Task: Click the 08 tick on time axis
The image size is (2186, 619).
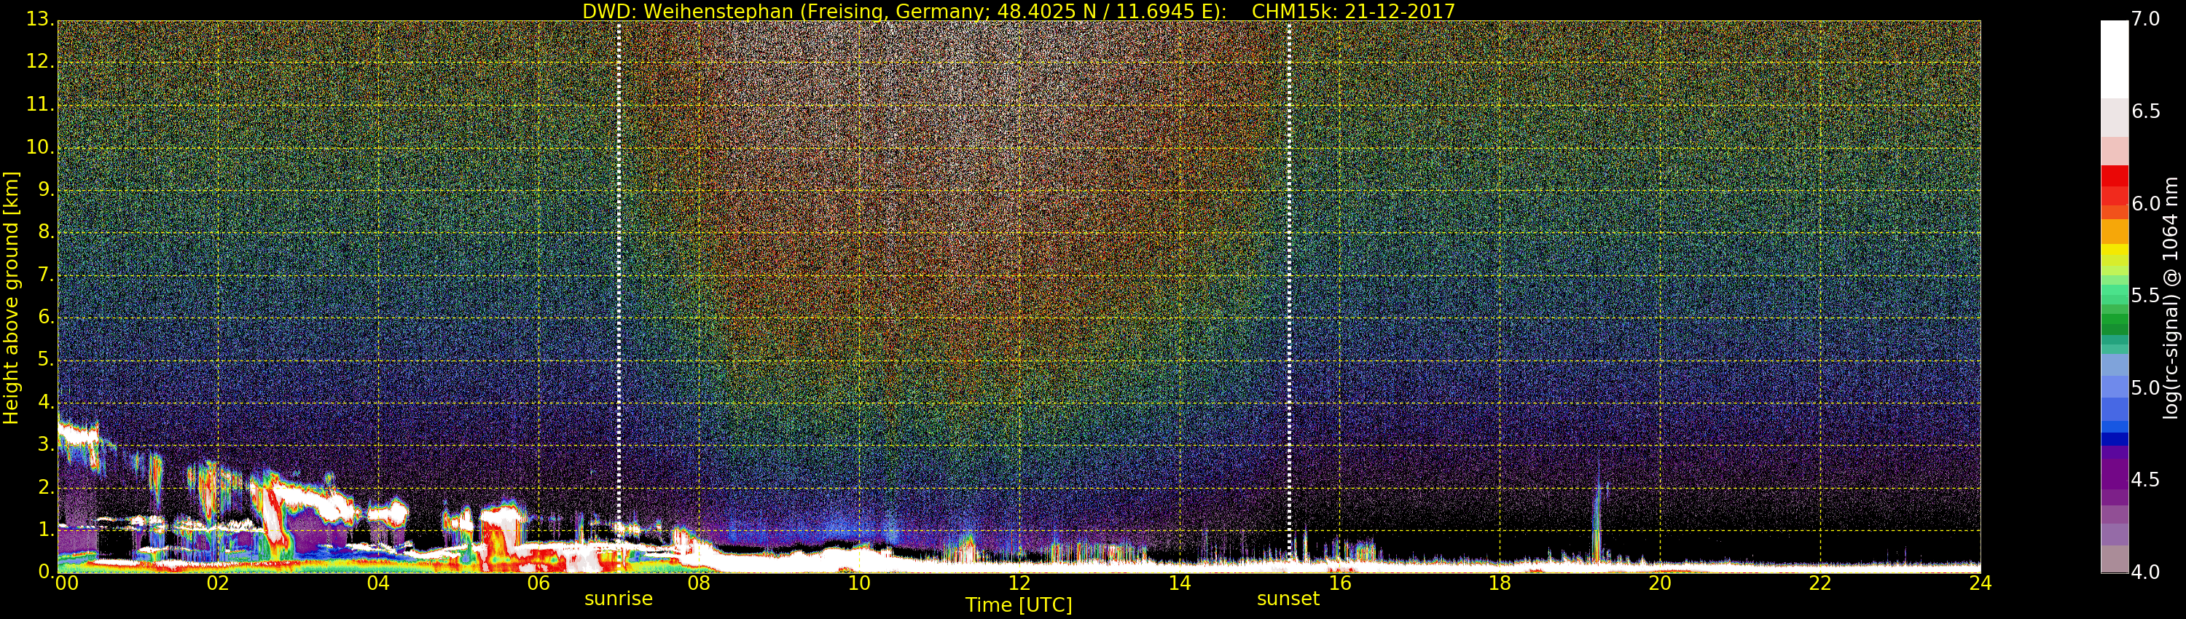Action: click(698, 583)
